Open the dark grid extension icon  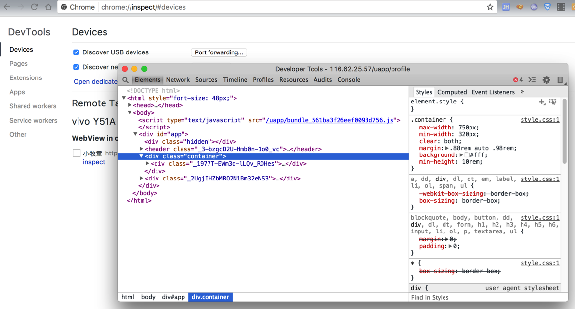tap(561, 7)
